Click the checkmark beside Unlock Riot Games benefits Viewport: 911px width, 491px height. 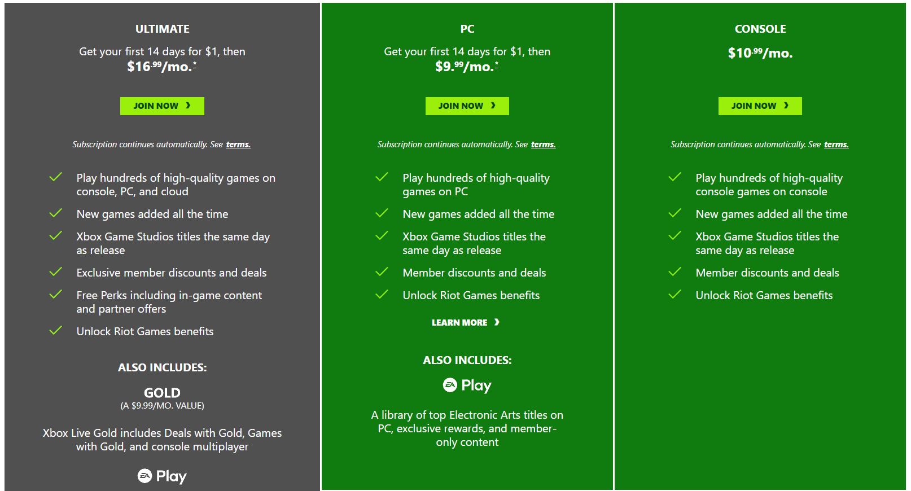coord(56,331)
